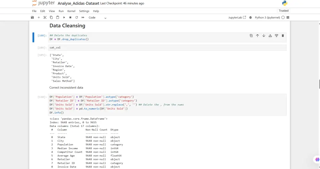Run the selected cell with the play icon
Image resolution: width=320 pixels, height=169 pixels.
(64, 18)
